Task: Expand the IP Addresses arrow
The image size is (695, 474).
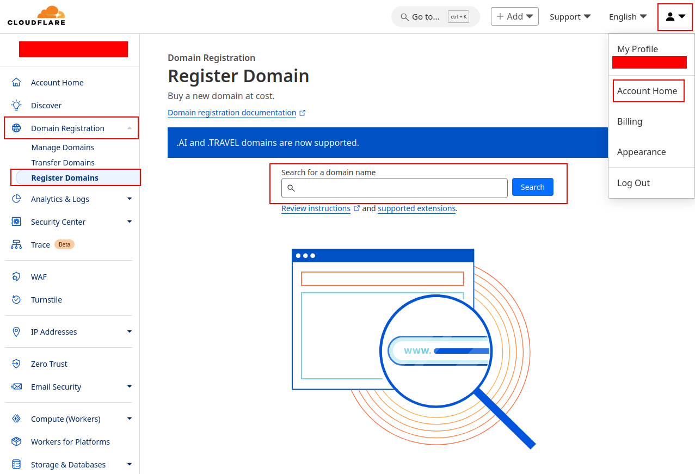Action: (x=130, y=332)
